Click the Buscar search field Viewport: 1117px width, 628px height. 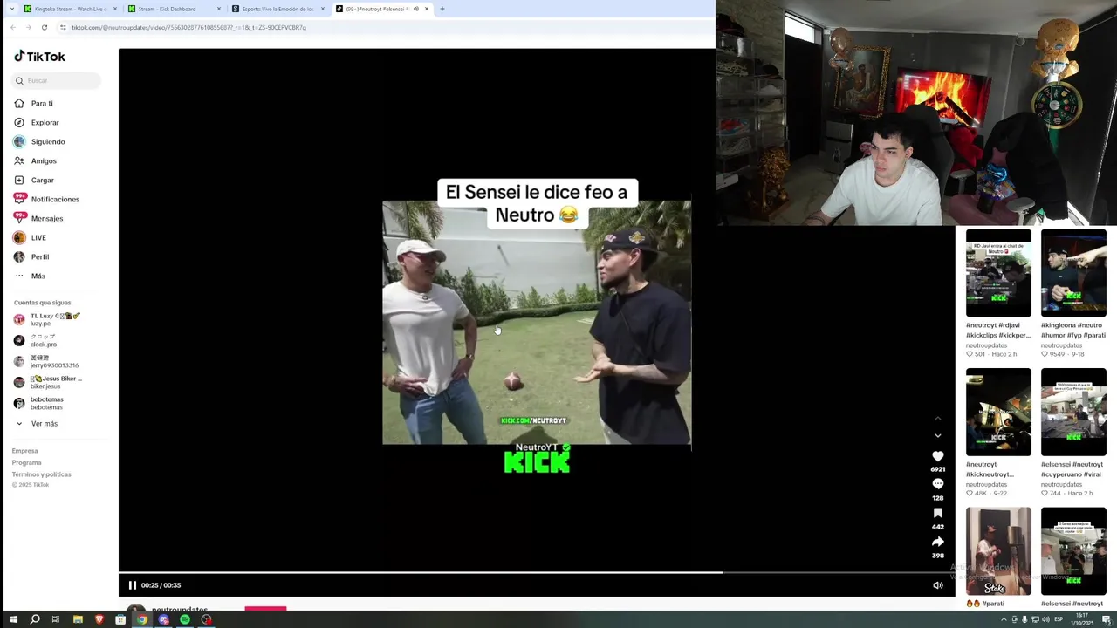pyautogui.click(x=57, y=81)
